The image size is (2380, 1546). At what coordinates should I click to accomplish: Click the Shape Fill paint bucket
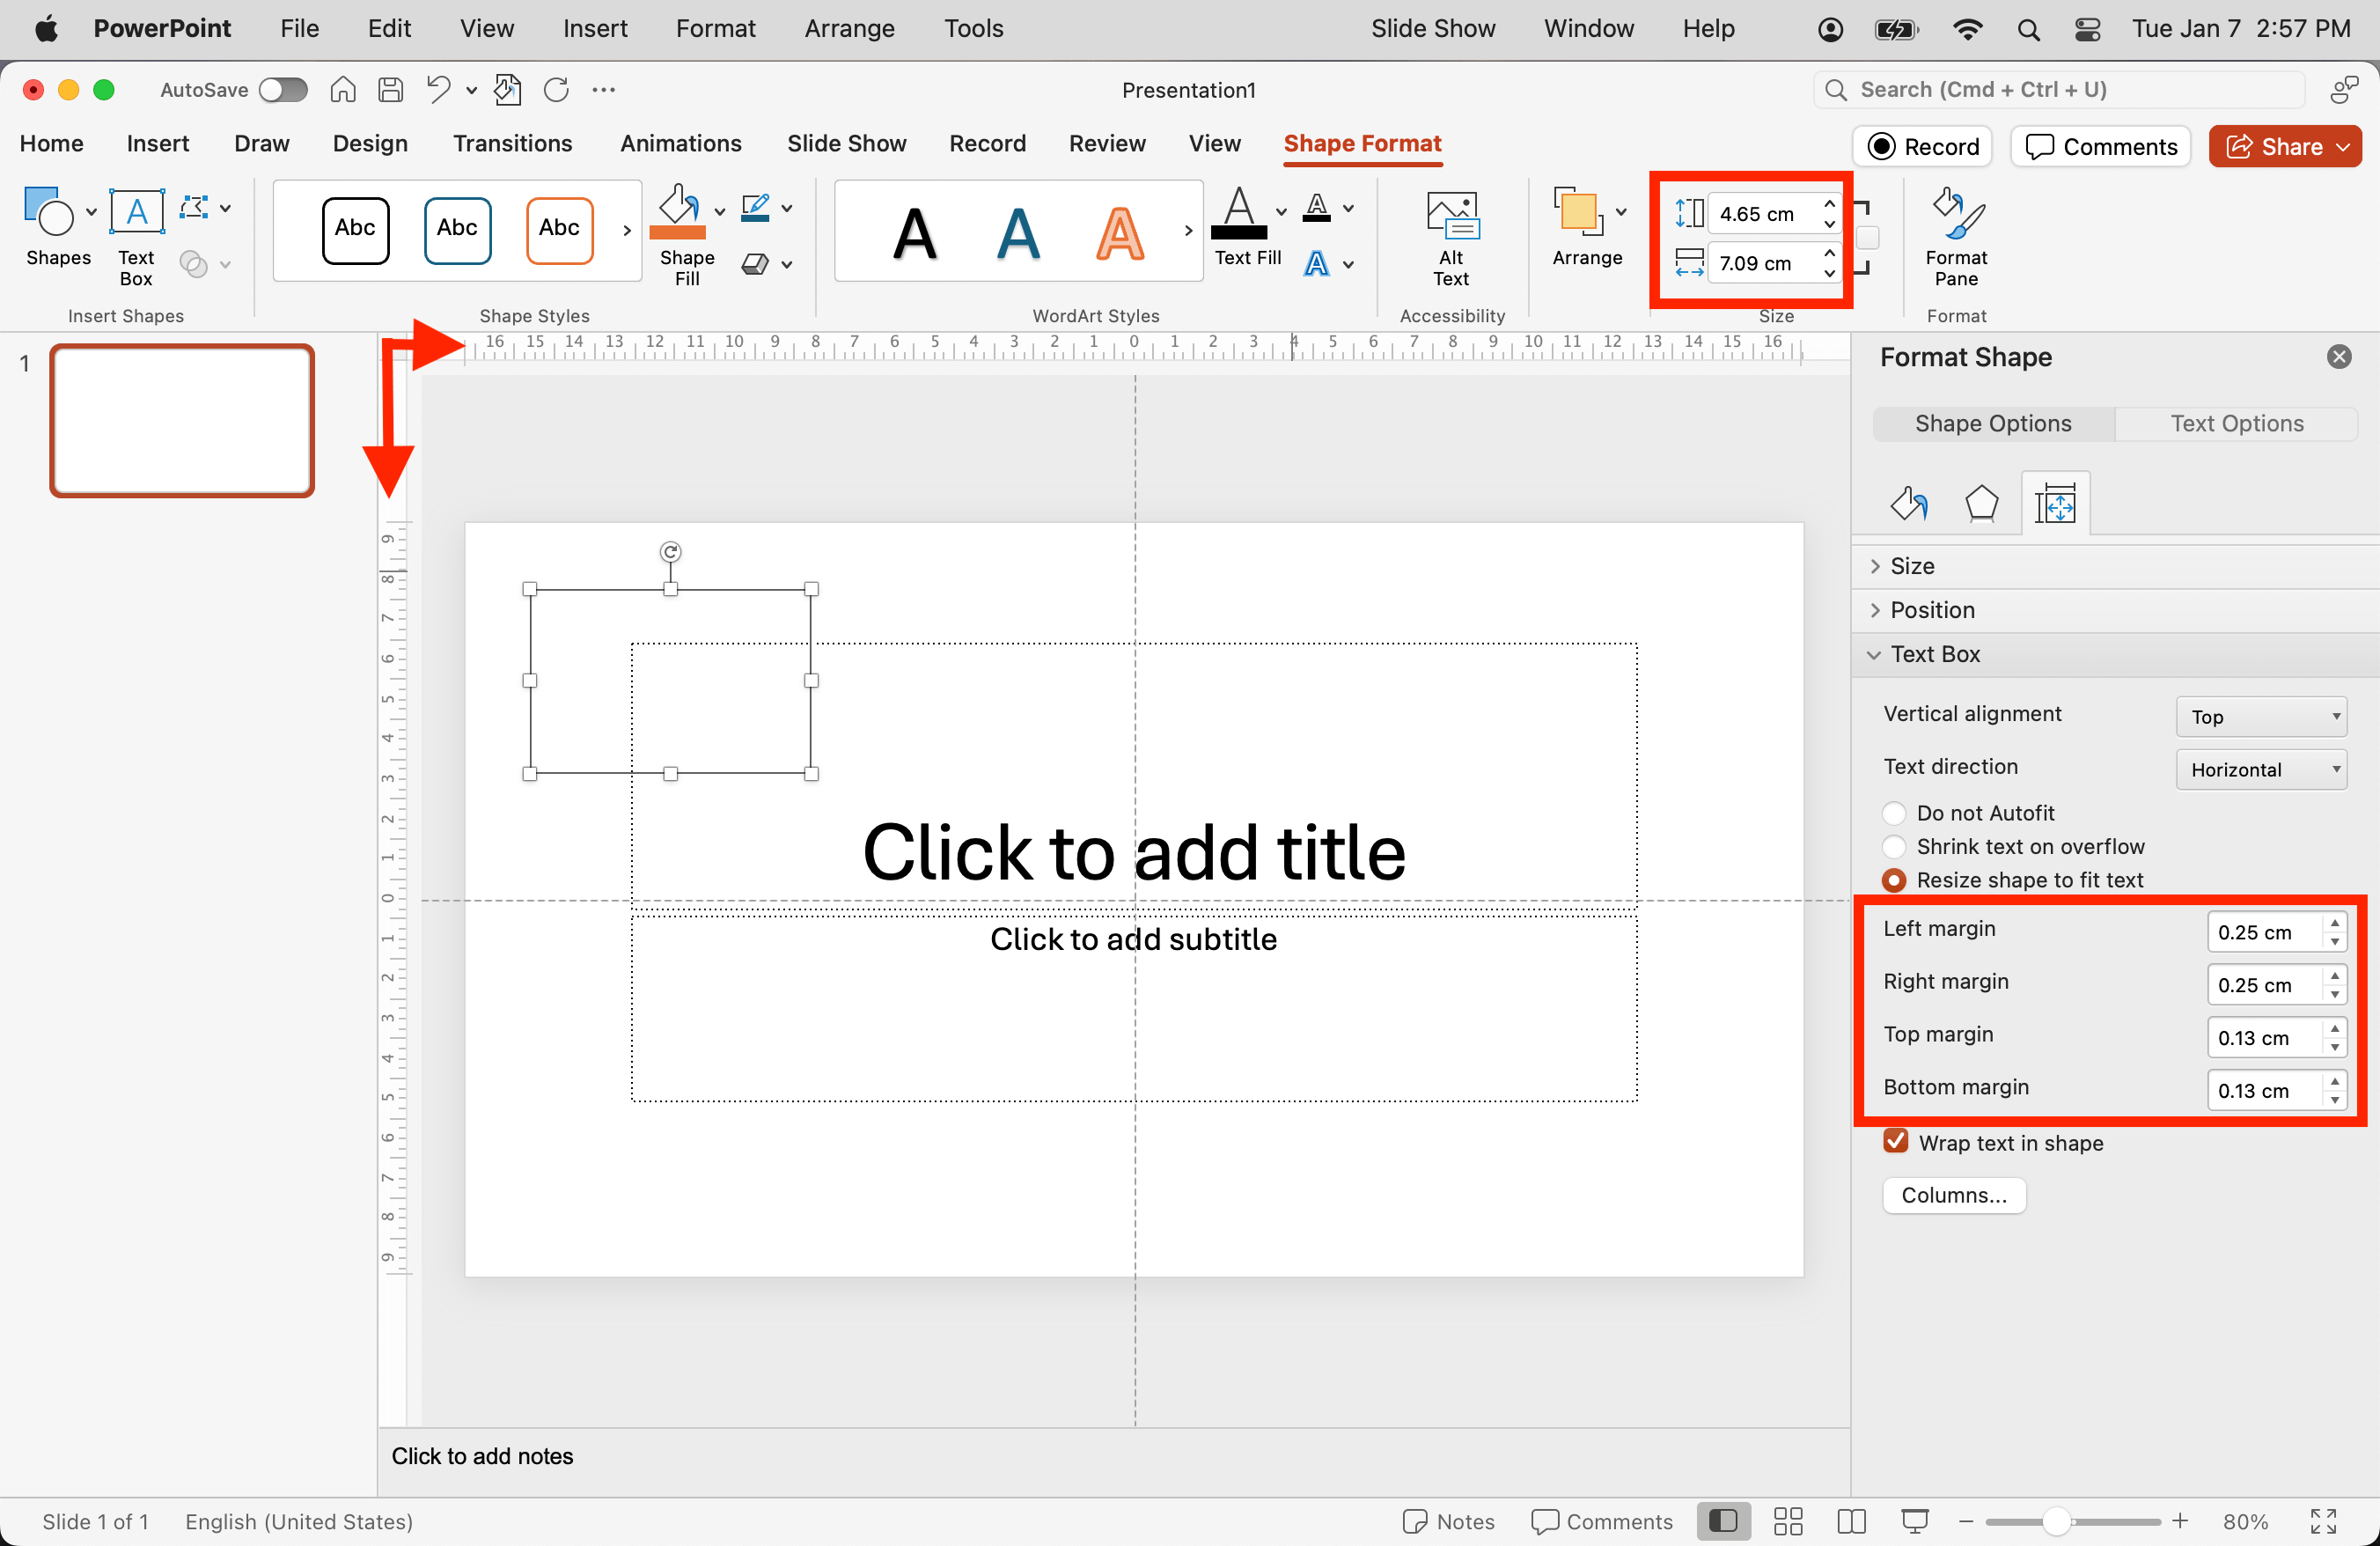coord(678,211)
